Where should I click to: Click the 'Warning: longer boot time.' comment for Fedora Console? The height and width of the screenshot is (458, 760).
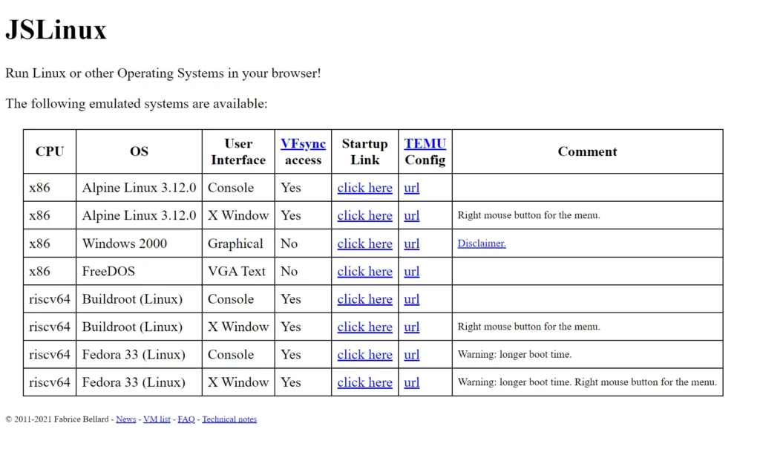pos(515,354)
